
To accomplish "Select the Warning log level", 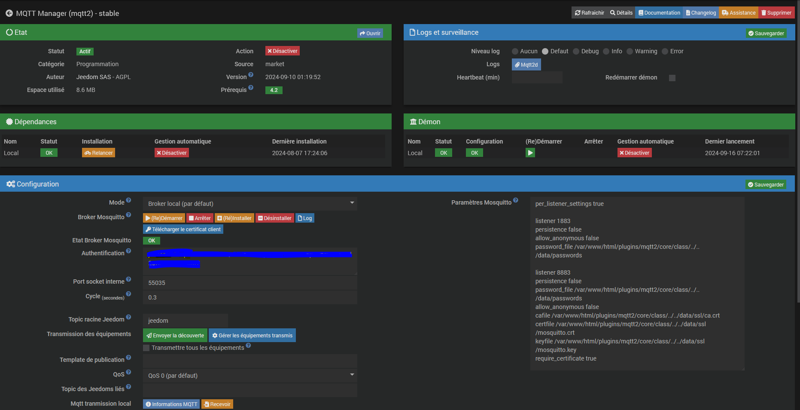I will coord(630,52).
